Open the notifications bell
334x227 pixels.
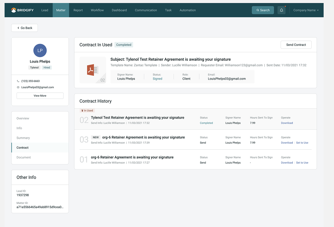[281, 10]
